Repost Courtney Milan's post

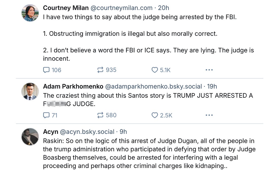[x=100, y=70]
